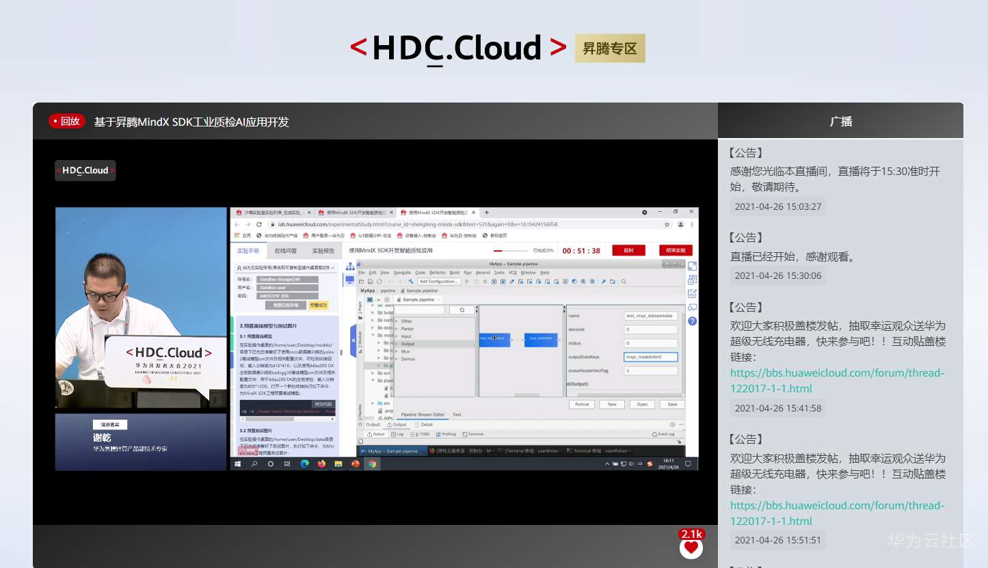Click the Format button
Viewport: 988px width, 568px height.
[x=582, y=404]
